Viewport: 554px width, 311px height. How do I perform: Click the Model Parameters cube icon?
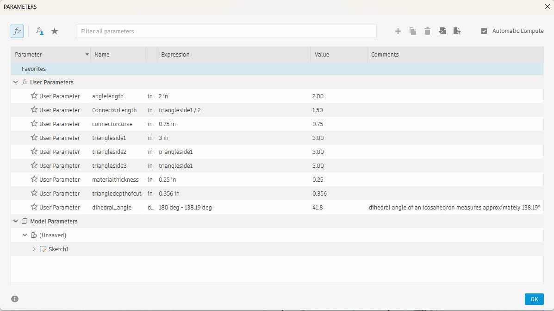(x=25, y=221)
